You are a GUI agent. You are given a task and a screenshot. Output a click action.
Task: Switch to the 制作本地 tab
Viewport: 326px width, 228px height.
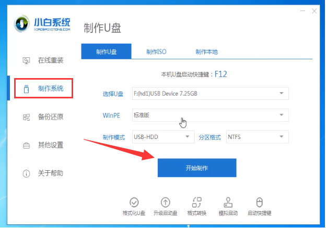206,52
